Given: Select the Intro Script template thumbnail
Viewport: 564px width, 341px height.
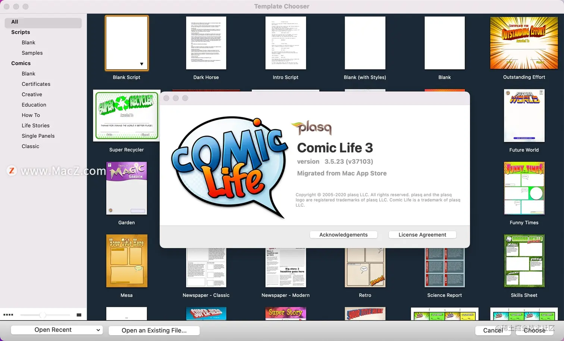Looking at the screenshot, I should tap(285, 43).
